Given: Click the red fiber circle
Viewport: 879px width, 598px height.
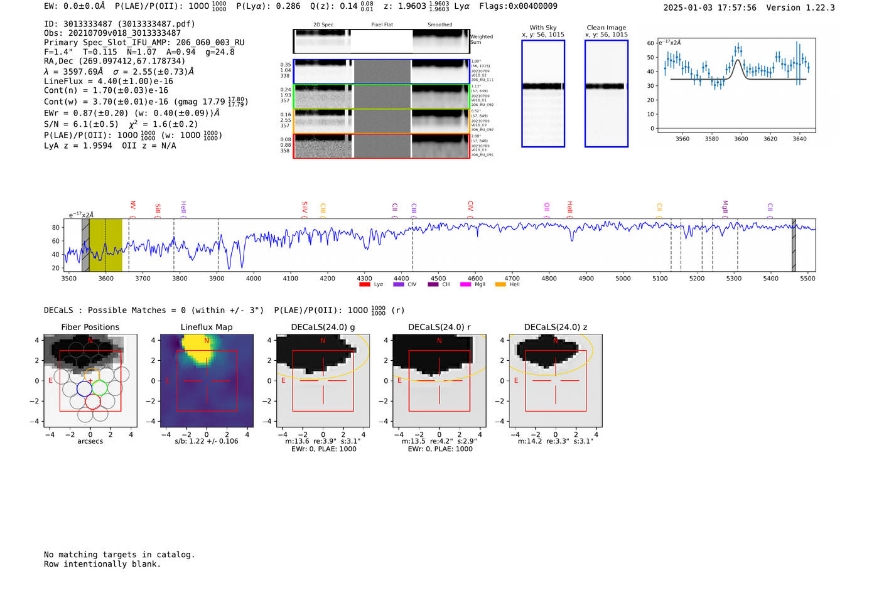Looking at the screenshot, I should point(92,402).
